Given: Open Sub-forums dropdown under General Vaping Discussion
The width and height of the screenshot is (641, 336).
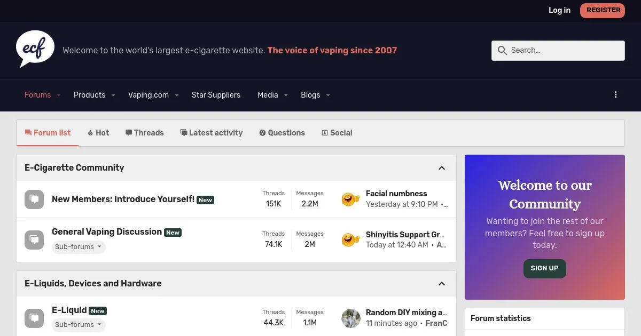Looking at the screenshot, I should click(x=79, y=247).
